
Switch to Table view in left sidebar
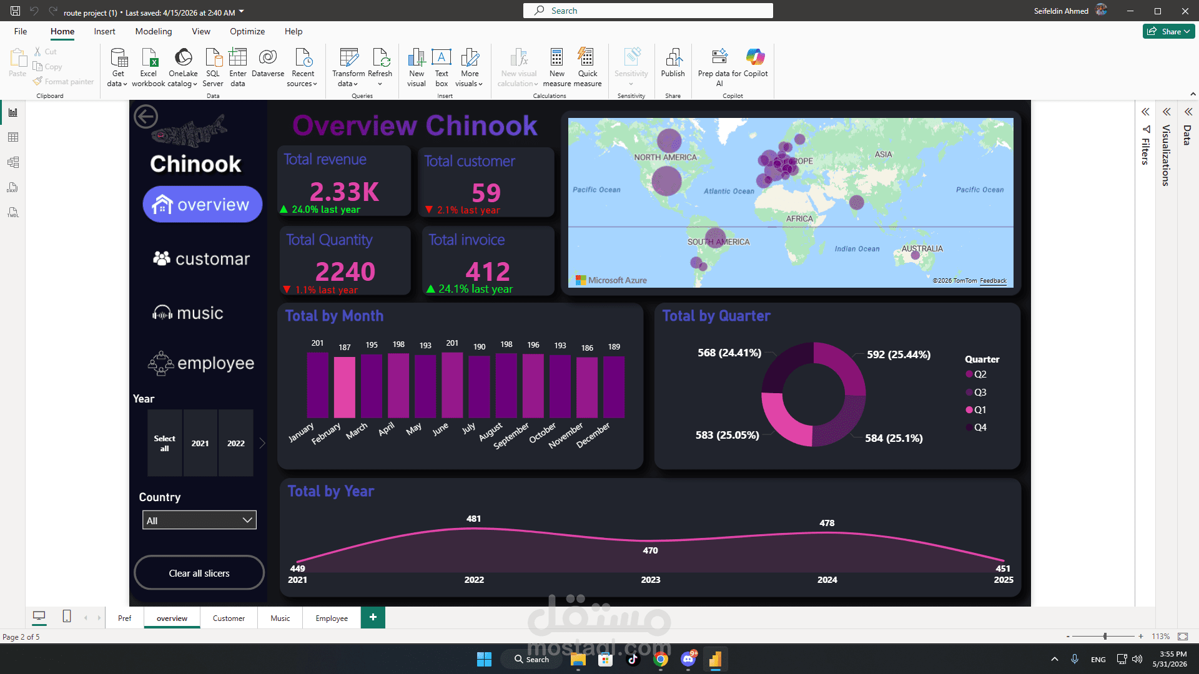(13, 137)
